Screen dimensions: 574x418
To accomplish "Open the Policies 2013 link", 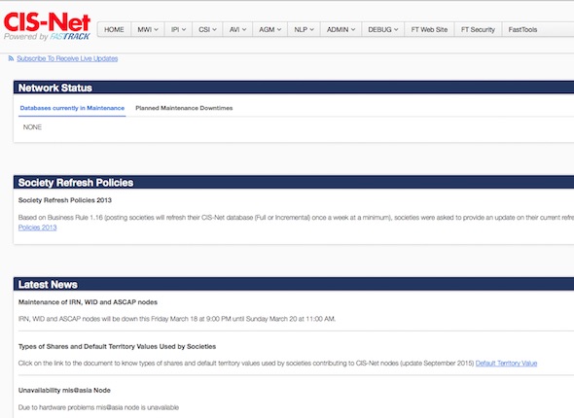I will (x=37, y=227).
